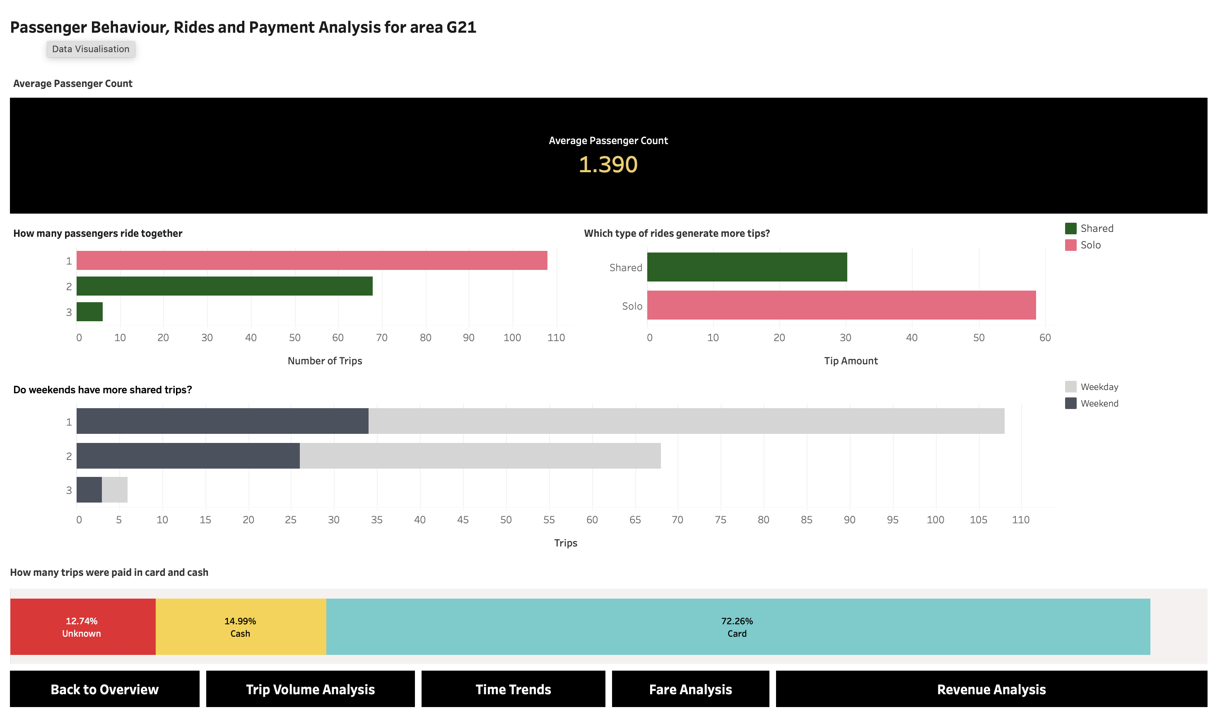Open the Fare Analysis dashboard
Image resolution: width=1215 pixels, height=717 pixels.
point(690,689)
